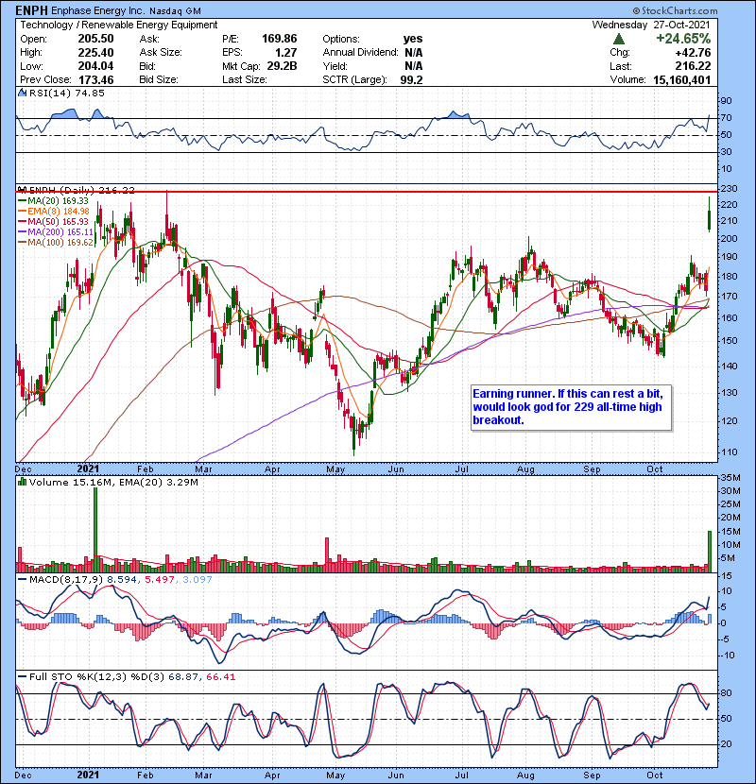This screenshot has height=784, width=756.
Task: Click the SCTR (Large) value 99.2
Action: (411, 79)
